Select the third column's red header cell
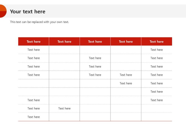Screen dimensions: 186x139 (x=95, y=41)
